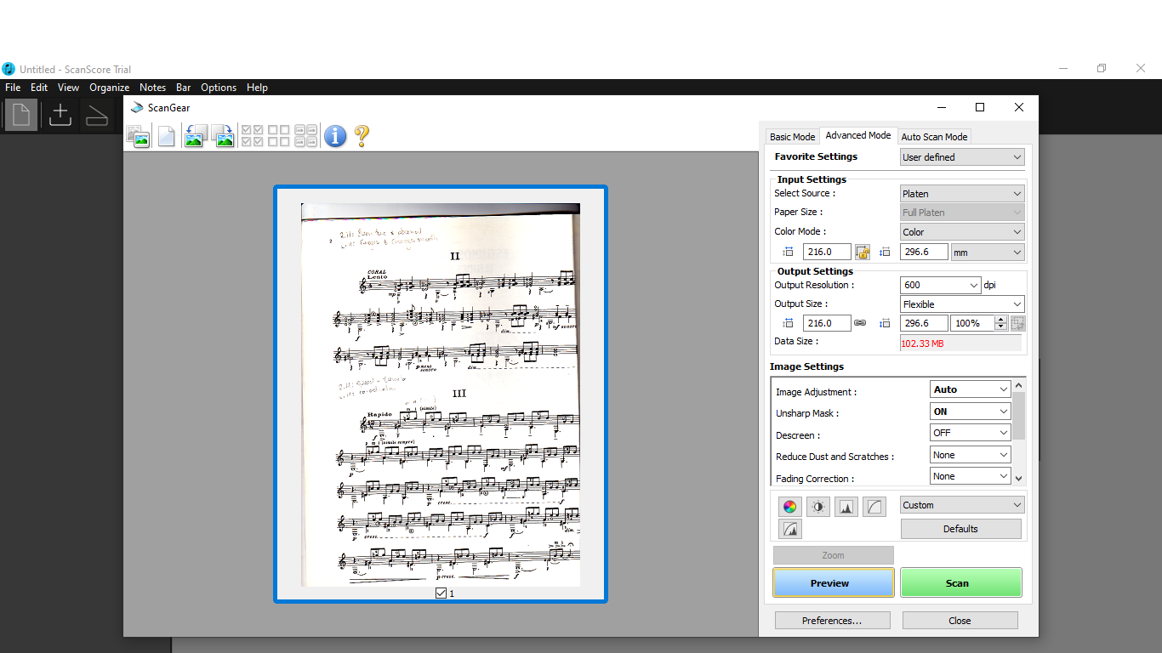Click the ScanScore app logo in title bar

(x=9, y=69)
